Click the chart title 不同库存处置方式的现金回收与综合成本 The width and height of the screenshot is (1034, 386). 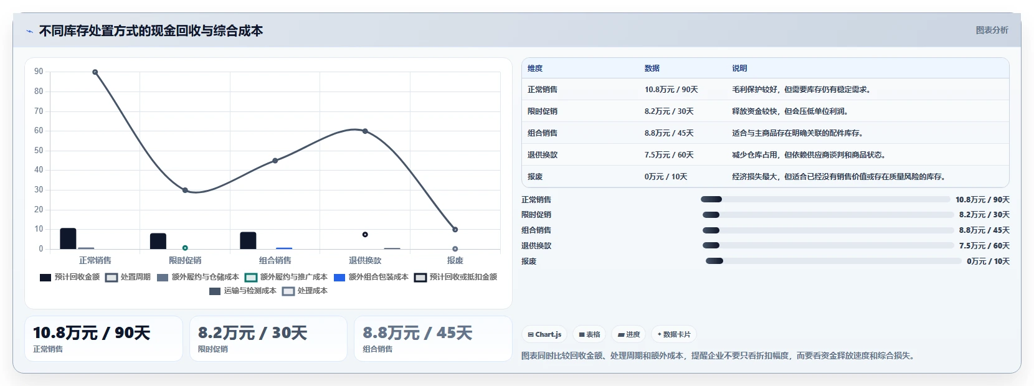[151, 31]
